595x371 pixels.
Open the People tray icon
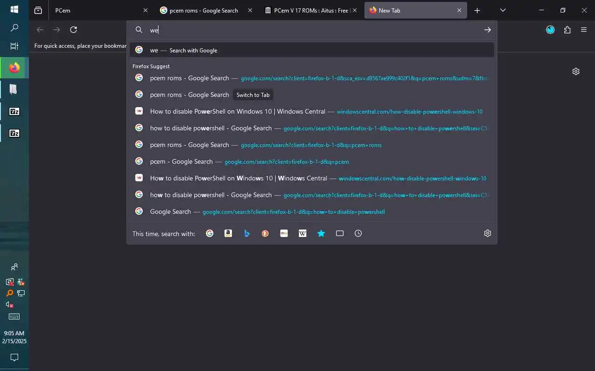(x=14, y=267)
